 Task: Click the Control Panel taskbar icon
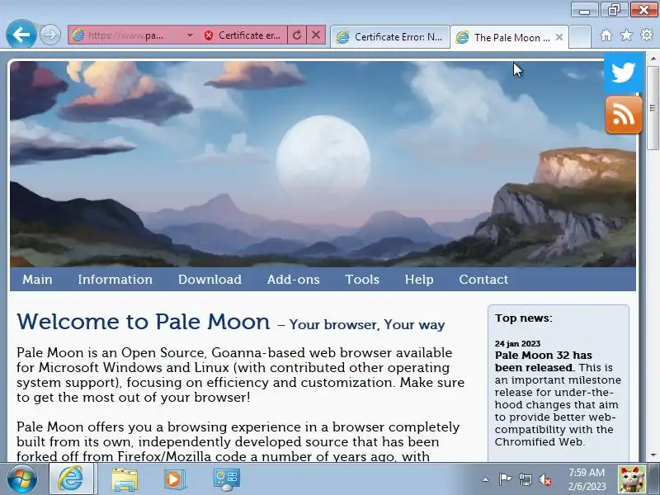pyautogui.click(x=226, y=479)
